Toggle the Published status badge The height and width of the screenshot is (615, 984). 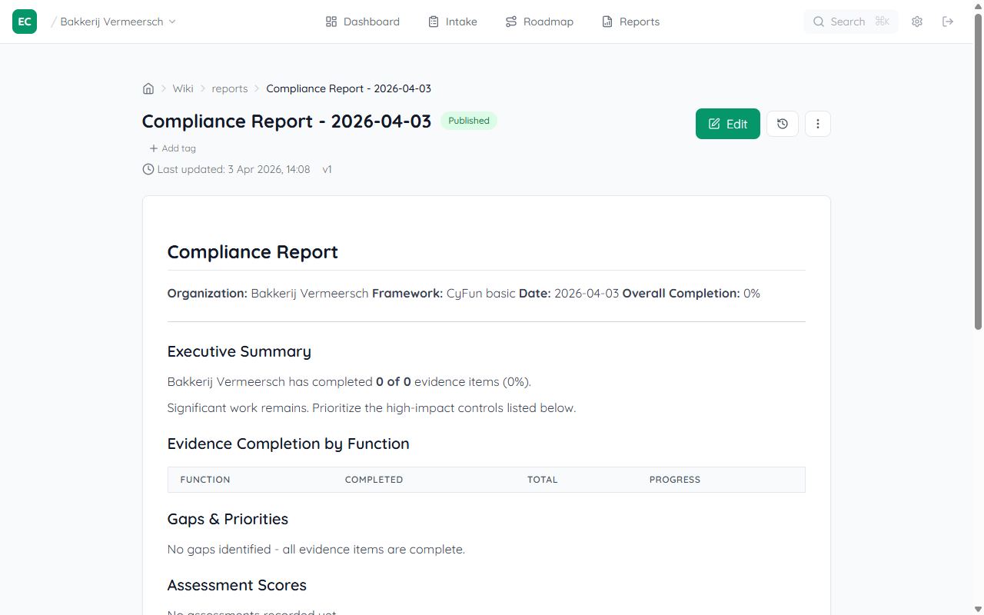pos(468,120)
